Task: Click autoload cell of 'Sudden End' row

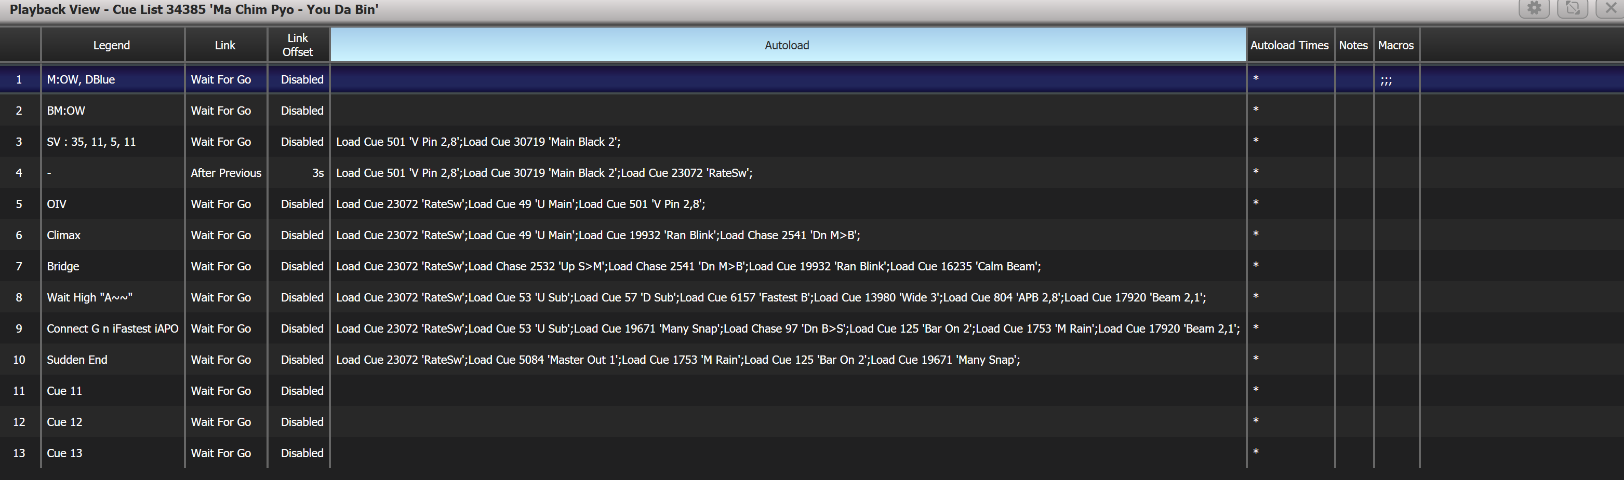Action: [788, 360]
